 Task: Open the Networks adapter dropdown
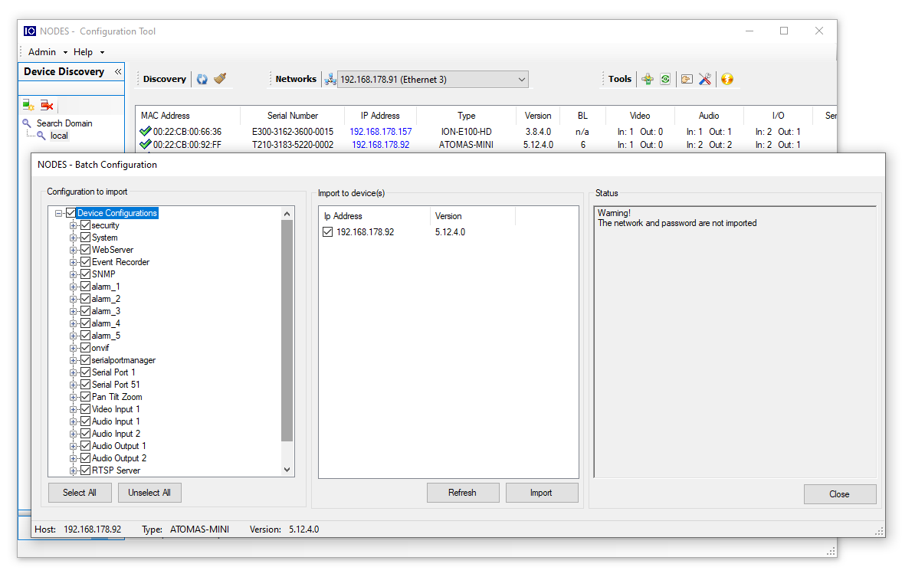pyautogui.click(x=522, y=80)
